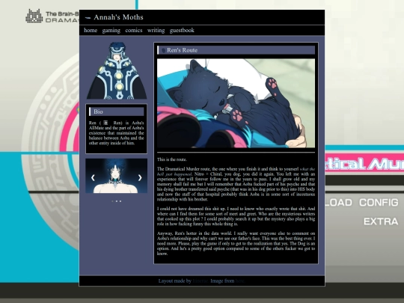Click the Annah's Moths site title
This screenshot has width=404, height=303.
click(x=118, y=17)
